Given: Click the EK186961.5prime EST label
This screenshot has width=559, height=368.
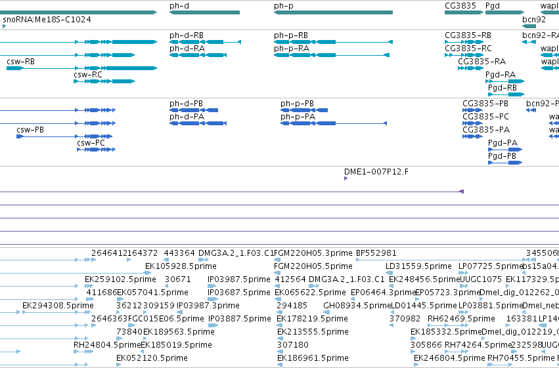Looking at the screenshot, I should [x=313, y=358].
